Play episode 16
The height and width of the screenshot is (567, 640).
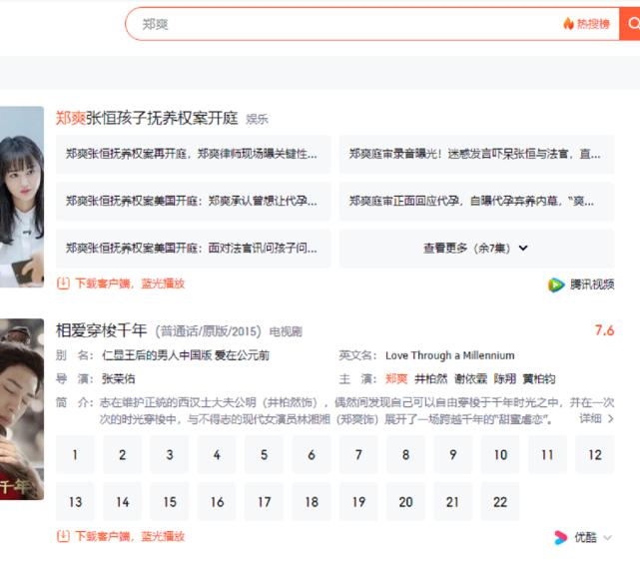tap(217, 502)
